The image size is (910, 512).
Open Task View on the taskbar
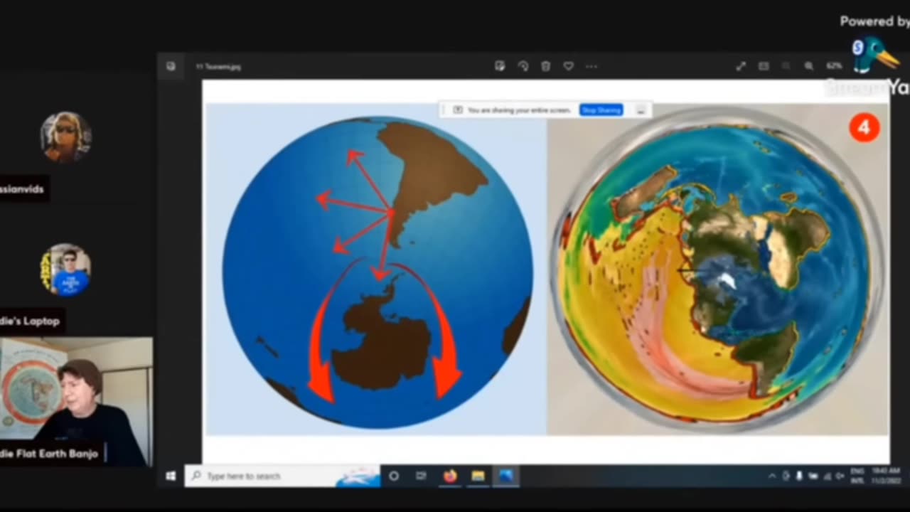coord(421,476)
